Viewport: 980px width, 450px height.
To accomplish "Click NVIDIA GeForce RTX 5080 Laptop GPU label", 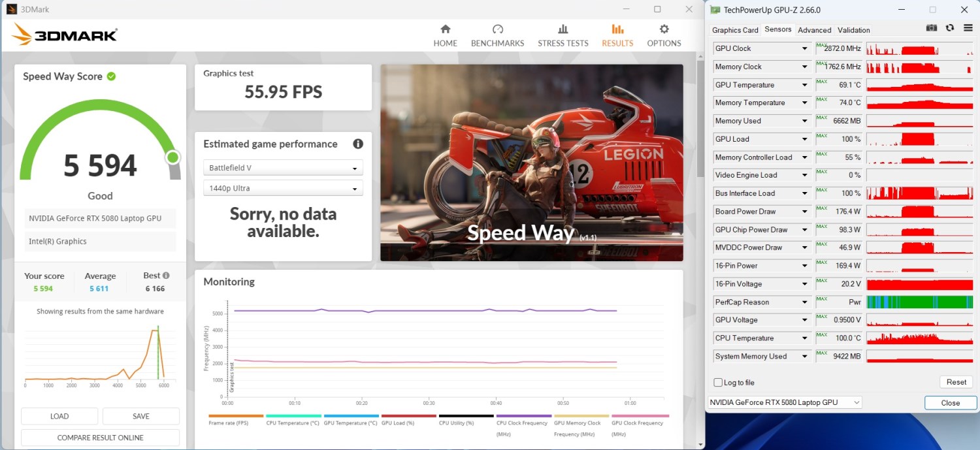I will coord(100,218).
